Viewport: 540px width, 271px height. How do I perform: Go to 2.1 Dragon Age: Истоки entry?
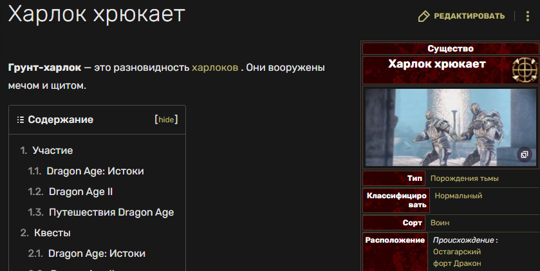point(87,254)
